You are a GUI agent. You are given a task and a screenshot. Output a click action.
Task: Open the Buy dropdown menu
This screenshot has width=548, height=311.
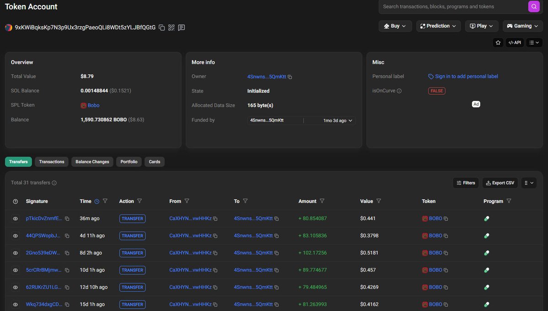click(395, 26)
